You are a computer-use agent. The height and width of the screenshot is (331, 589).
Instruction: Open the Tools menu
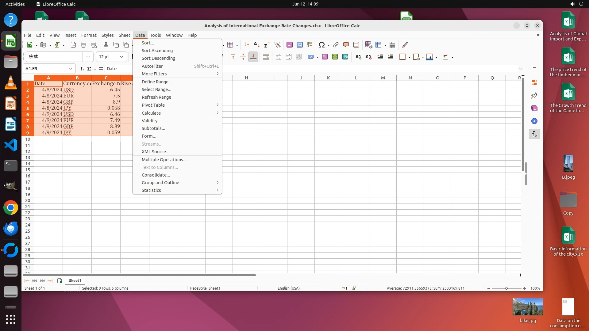(155, 35)
